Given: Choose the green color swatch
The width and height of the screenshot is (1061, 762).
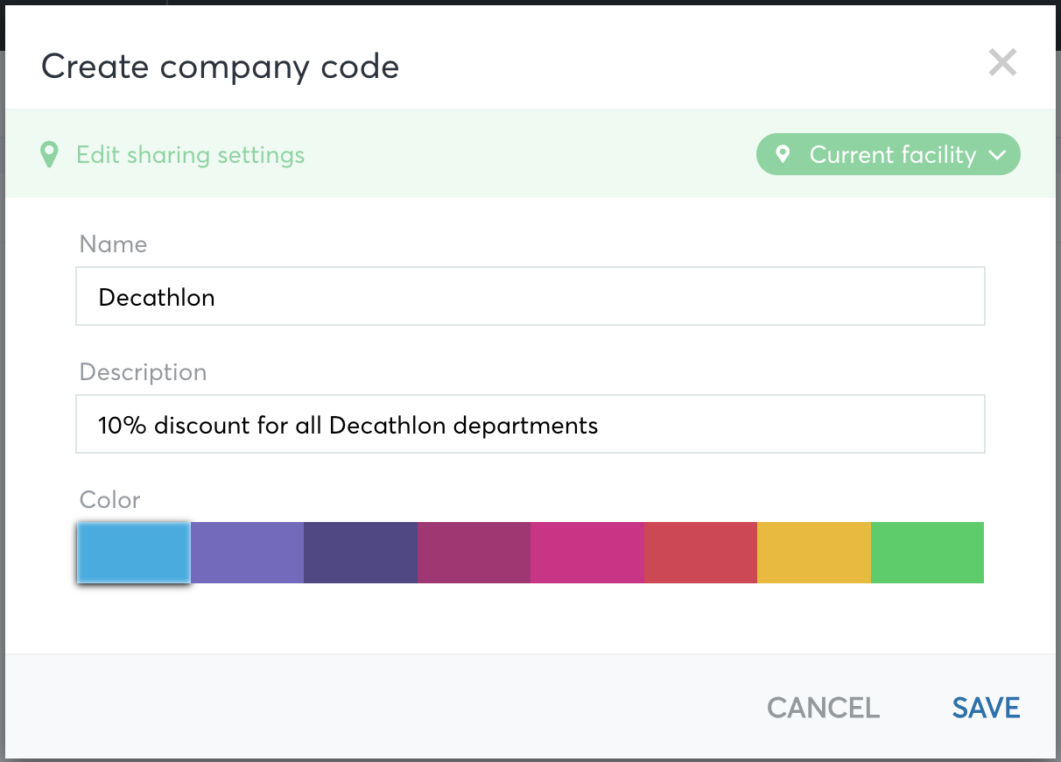Looking at the screenshot, I should point(927,553).
